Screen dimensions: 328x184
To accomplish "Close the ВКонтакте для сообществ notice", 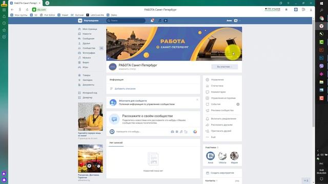I will [197, 100].
